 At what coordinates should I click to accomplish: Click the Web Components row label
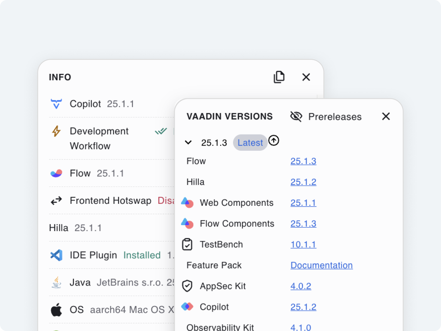[236, 203]
